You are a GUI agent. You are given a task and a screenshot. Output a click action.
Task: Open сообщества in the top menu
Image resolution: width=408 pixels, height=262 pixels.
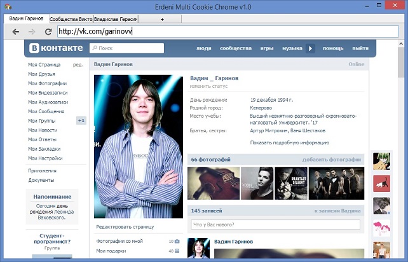[x=236, y=48]
